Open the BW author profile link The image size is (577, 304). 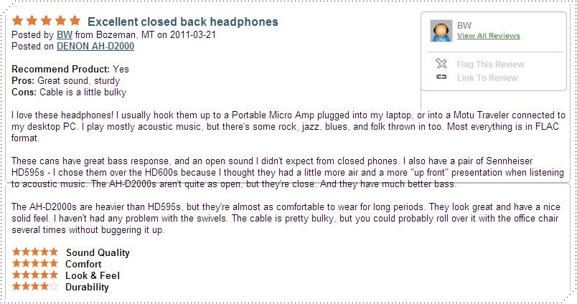pyautogui.click(x=63, y=34)
